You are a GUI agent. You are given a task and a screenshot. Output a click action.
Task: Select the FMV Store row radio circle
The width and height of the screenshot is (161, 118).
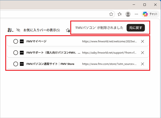(16, 64)
